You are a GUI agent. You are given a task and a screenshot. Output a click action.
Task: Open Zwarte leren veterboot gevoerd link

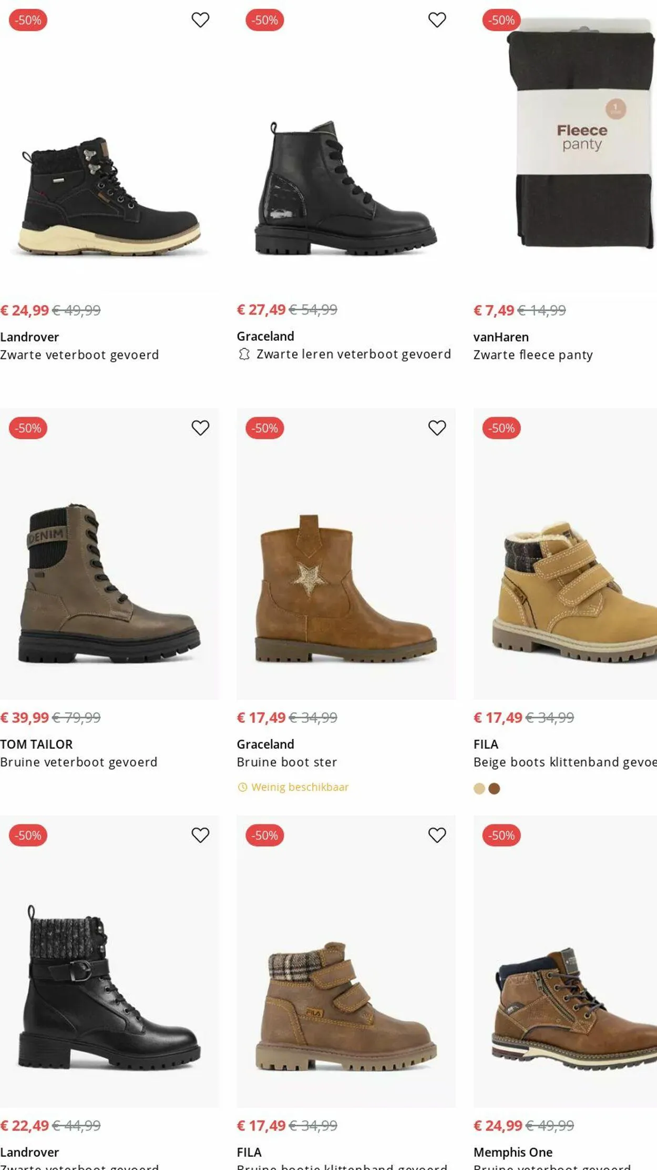(x=354, y=354)
